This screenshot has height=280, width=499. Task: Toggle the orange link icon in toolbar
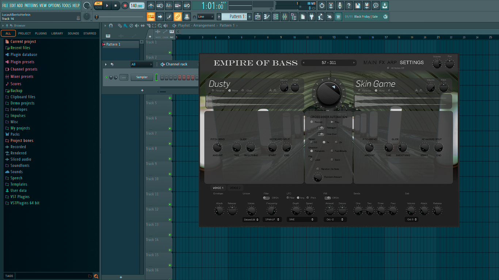(178, 16)
